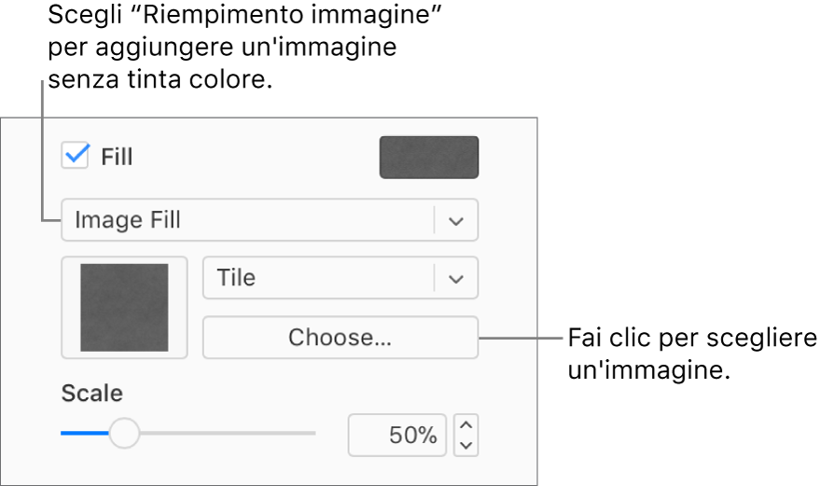Viewport: 834px width, 486px height.
Task: Select the gray image preview well
Action: tap(124, 307)
